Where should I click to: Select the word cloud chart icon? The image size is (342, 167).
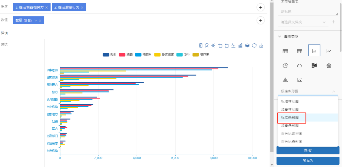pyautogui.click(x=300, y=66)
